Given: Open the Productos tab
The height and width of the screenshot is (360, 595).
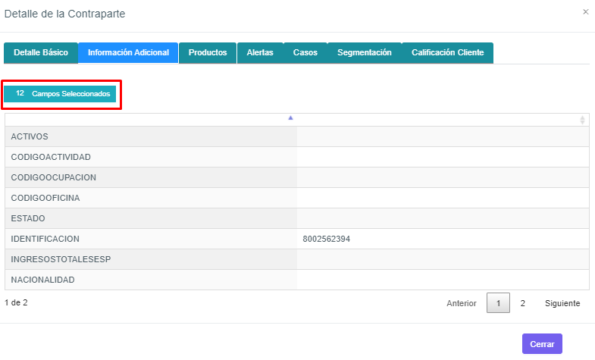Looking at the screenshot, I should (208, 53).
